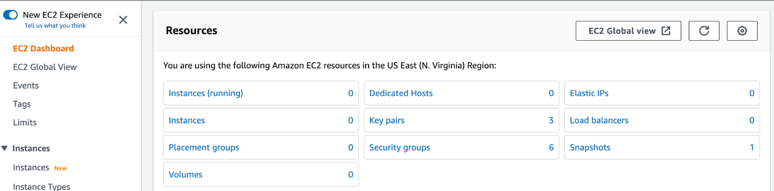
Task: Click the external link icon on EC2 Global view
Action: pos(666,31)
